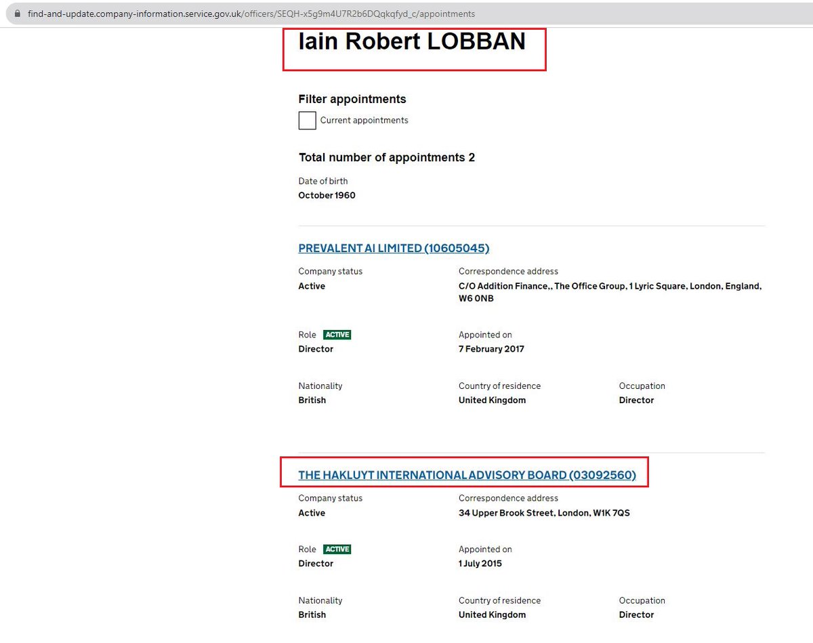The height and width of the screenshot is (643, 813).
Task: Click the October 1960 birth date
Action: point(327,195)
